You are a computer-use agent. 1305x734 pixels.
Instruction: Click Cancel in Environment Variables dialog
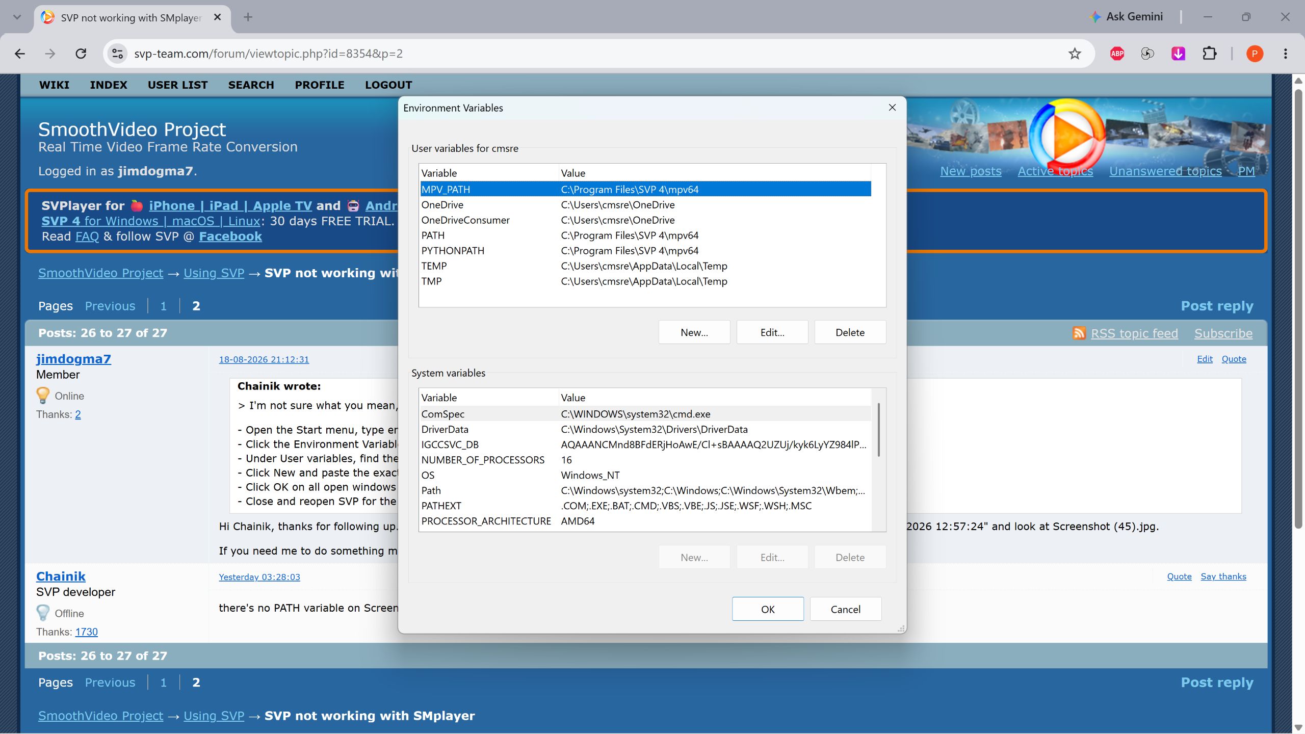[x=845, y=609]
